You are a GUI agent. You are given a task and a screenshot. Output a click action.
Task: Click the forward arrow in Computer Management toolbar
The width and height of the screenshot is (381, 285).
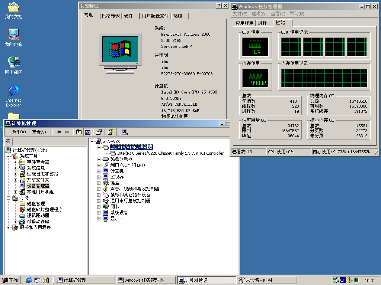tap(68, 132)
